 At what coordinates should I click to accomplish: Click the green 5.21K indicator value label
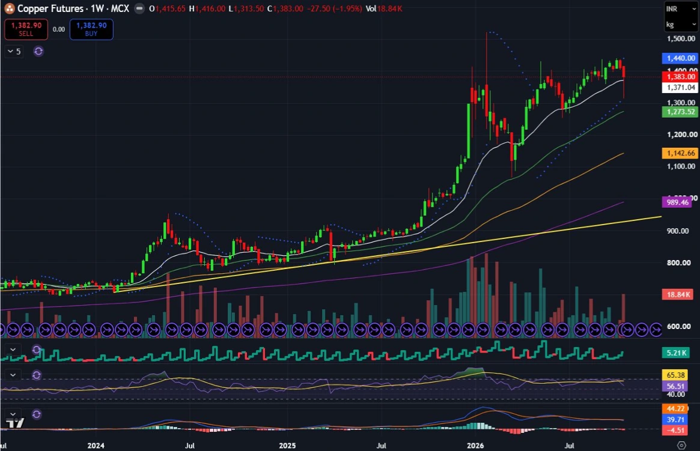(x=676, y=353)
